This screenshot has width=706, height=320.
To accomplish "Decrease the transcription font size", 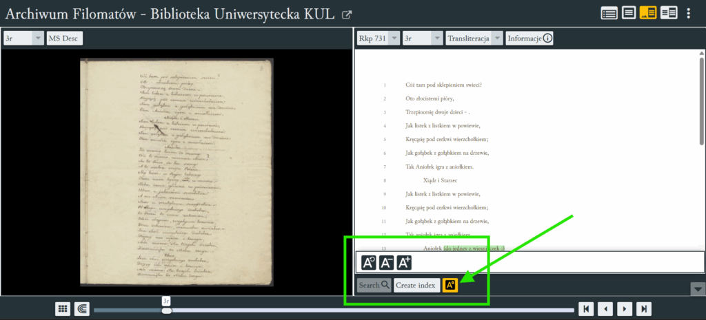I will 387,262.
